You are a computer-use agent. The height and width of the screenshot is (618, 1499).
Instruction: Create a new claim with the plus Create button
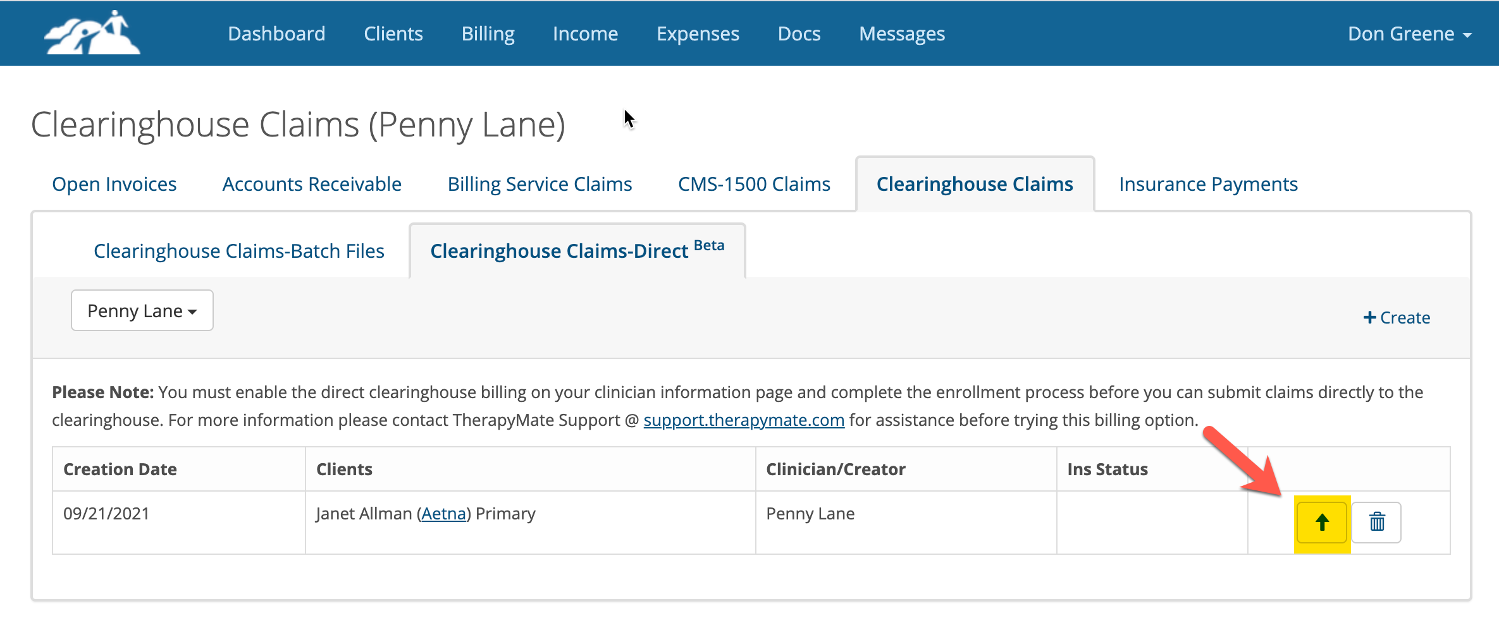1397,317
